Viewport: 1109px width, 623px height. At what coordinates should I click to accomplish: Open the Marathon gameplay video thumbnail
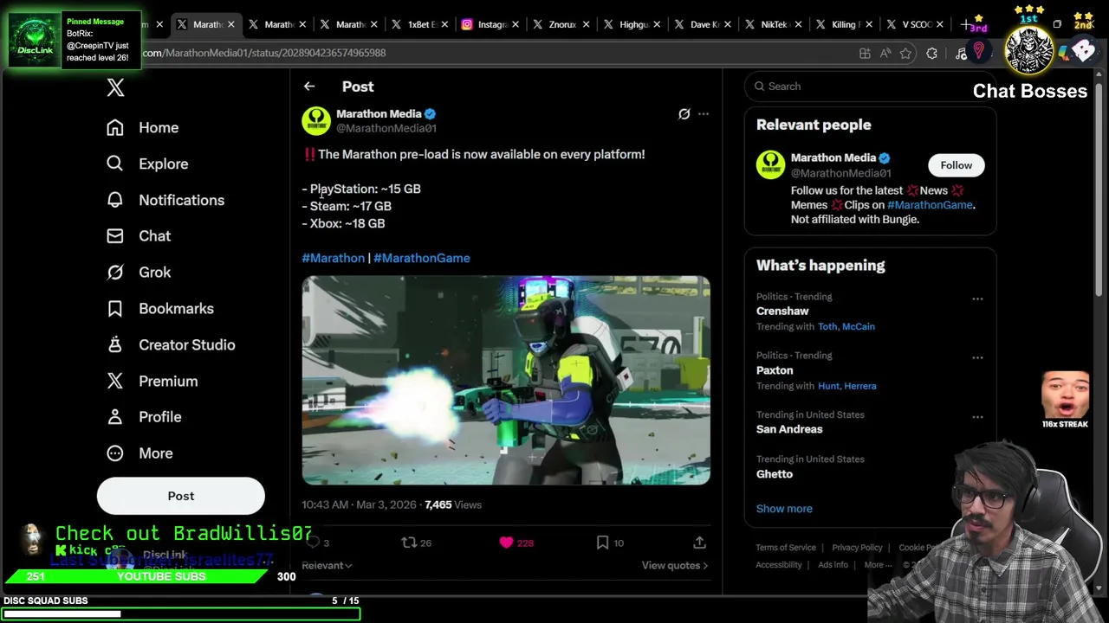(506, 381)
